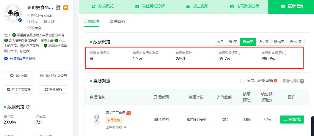The width and height of the screenshot is (314, 136).
Task: Enable 仅显示带货直播 checkbox
Action: [x=242, y=81]
